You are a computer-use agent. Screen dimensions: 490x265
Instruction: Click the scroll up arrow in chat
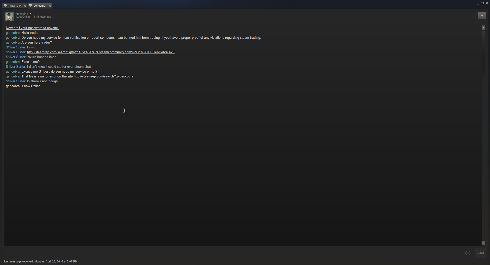click(x=483, y=28)
